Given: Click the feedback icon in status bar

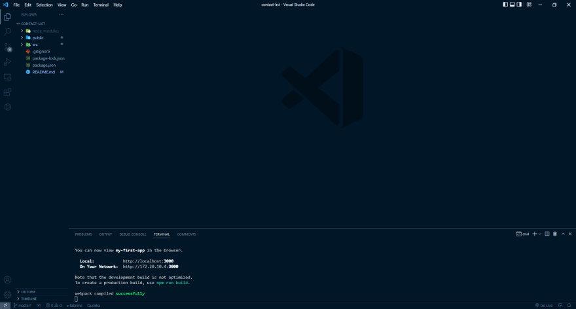Looking at the screenshot, I should [x=560, y=305].
